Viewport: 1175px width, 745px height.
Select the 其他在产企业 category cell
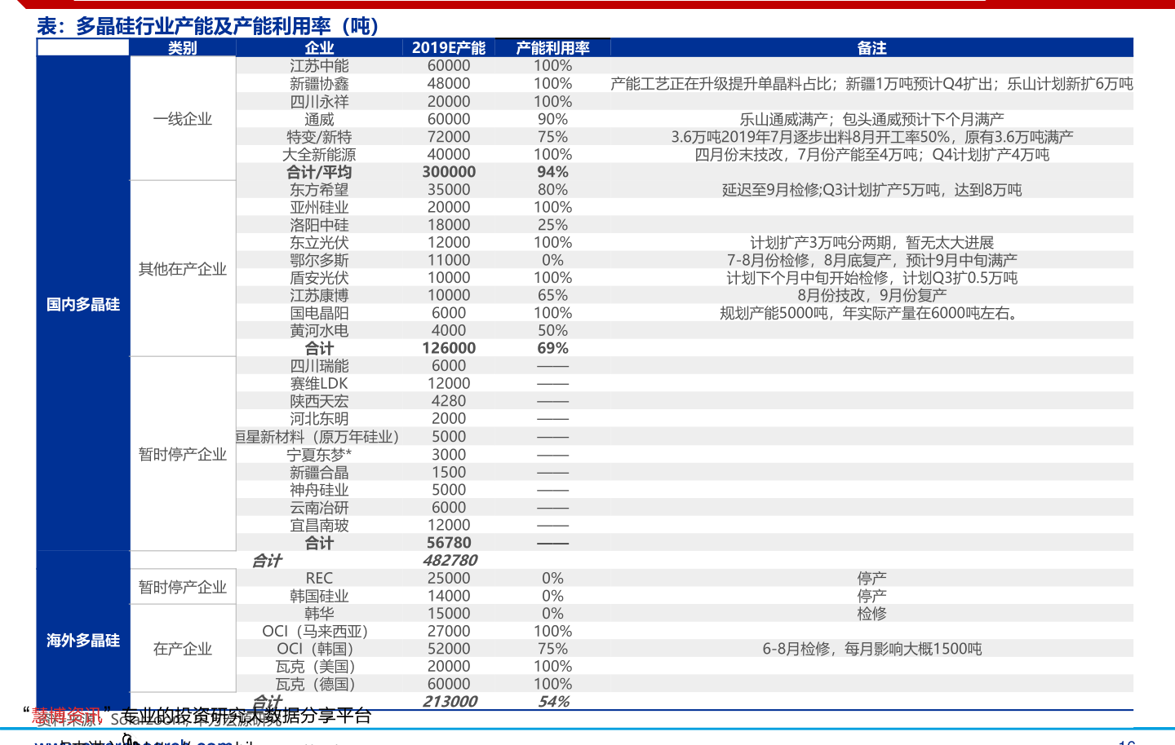tap(183, 269)
